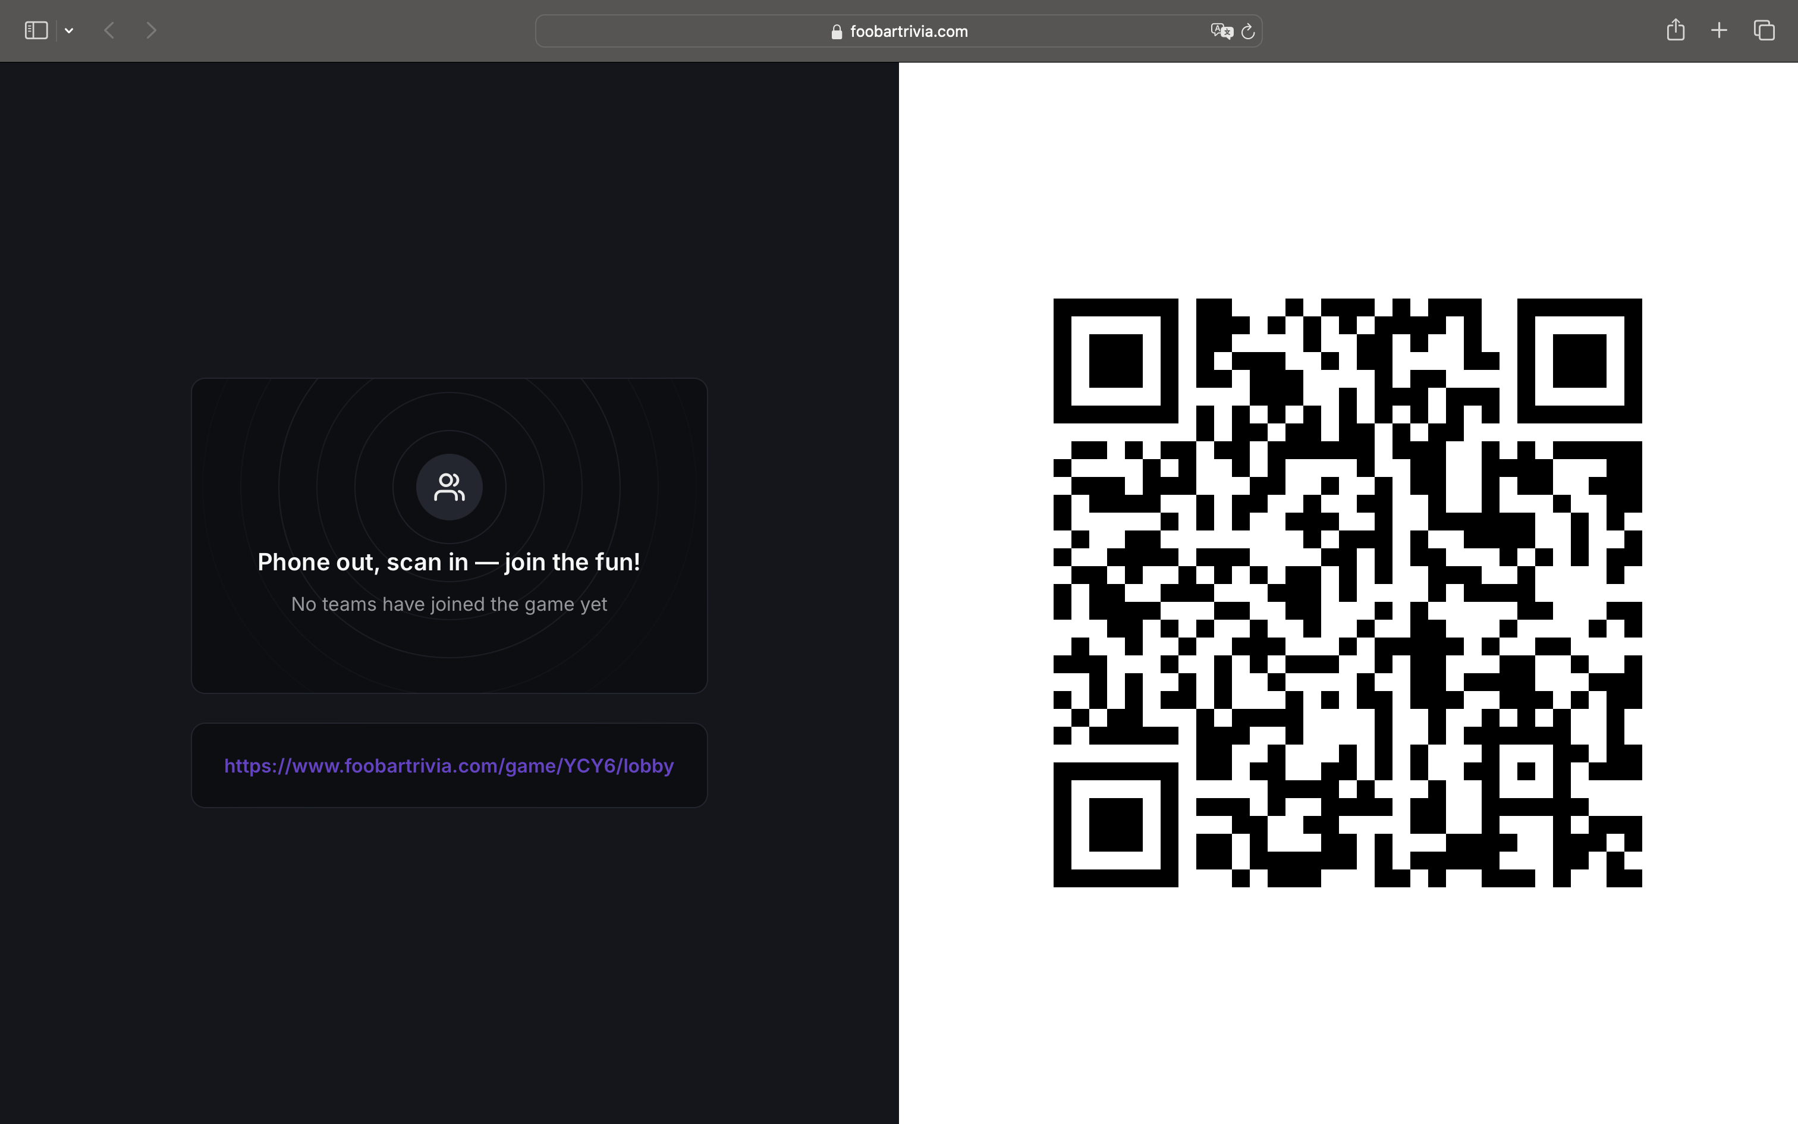Click 'No teams have joined the game yet'

click(x=449, y=604)
